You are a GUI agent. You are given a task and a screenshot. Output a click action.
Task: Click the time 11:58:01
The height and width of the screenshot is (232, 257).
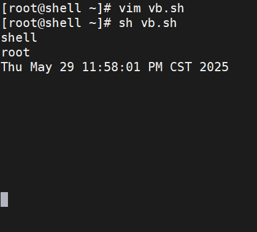[x=111, y=67]
